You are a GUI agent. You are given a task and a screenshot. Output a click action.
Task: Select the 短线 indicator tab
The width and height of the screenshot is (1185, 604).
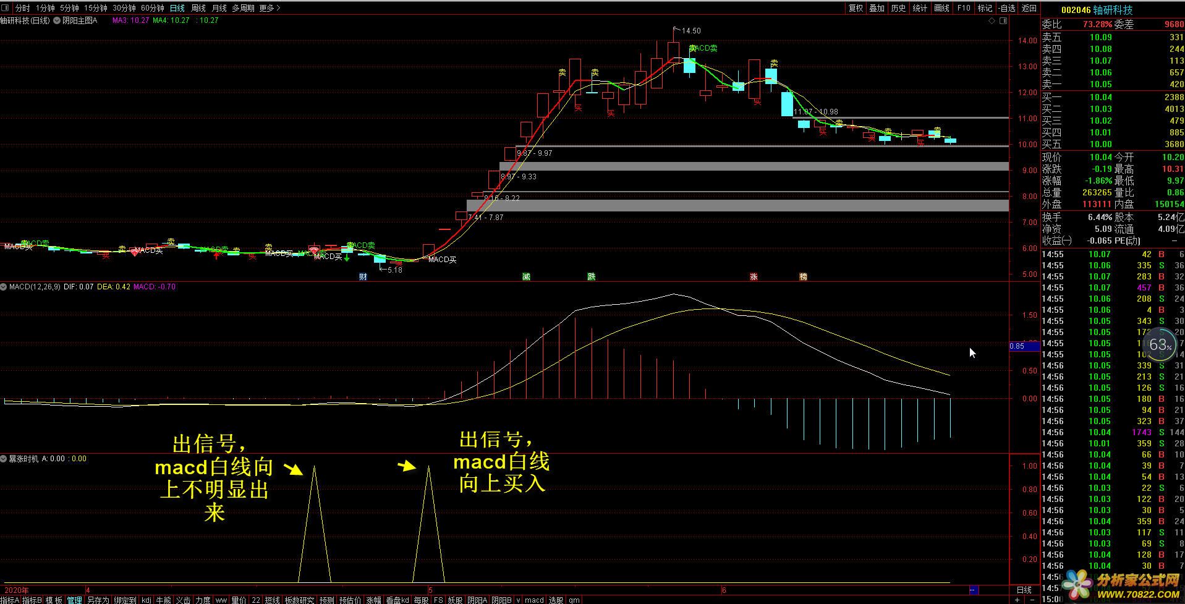coord(273,600)
